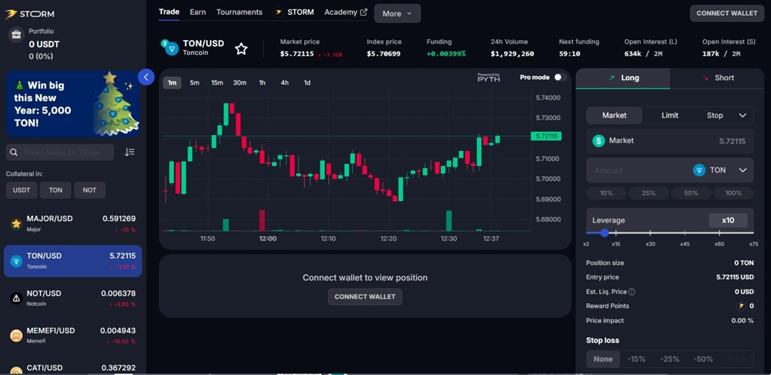Image resolution: width=771 pixels, height=375 pixels.
Task: Open the Earn tab
Action: click(x=198, y=12)
